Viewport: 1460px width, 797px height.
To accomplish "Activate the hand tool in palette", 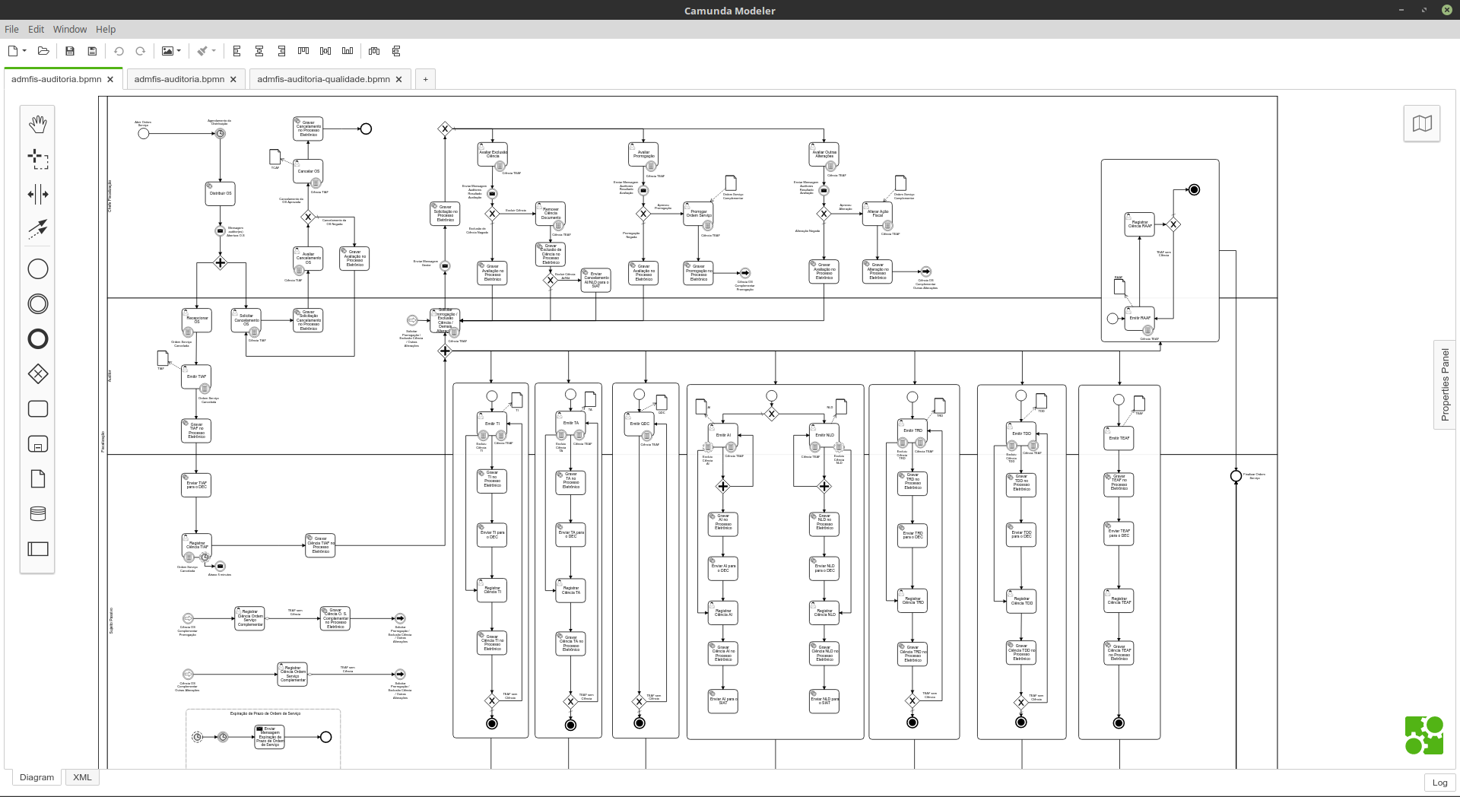I will pos(38,124).
